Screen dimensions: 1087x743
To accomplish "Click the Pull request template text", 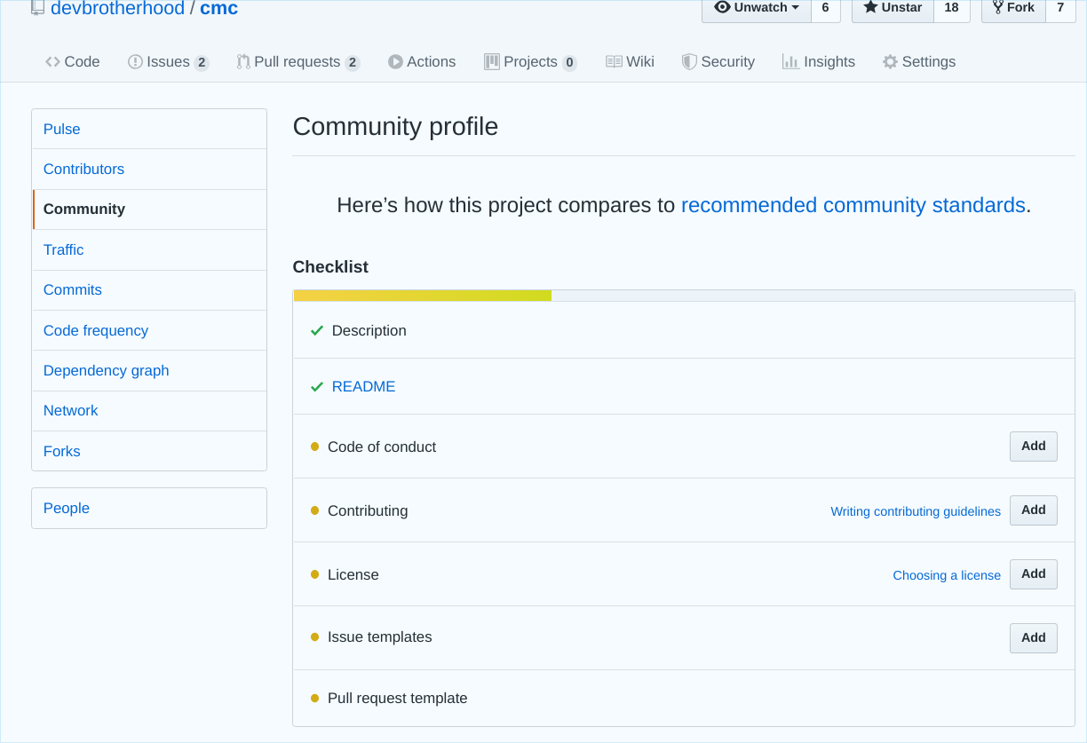I will point(397,699).
